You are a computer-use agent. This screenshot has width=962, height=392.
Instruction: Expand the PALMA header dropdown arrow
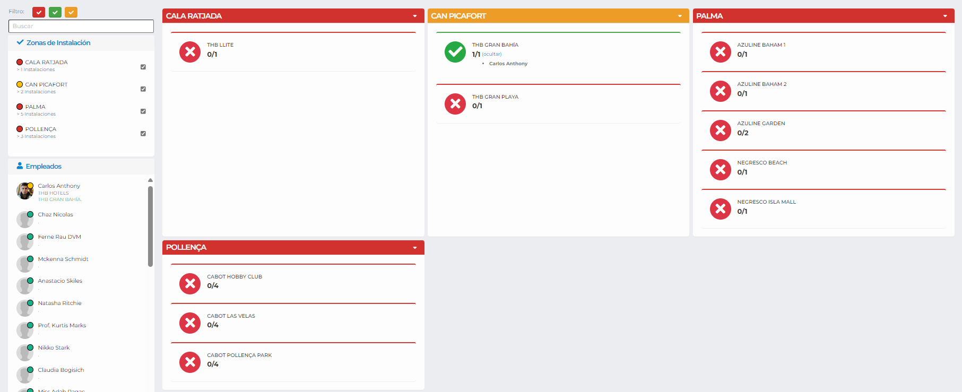coord(945,16)
